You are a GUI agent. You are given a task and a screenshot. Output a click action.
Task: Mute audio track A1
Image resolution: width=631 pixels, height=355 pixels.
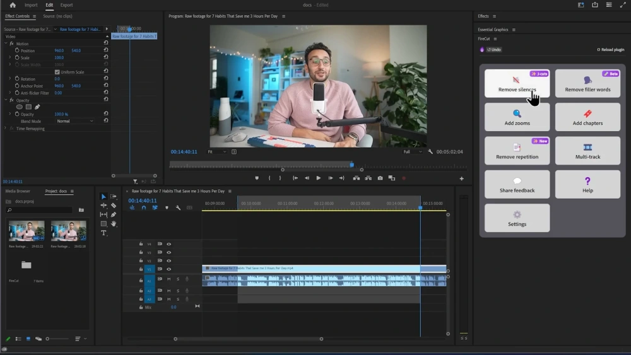[x=169, y=279]
